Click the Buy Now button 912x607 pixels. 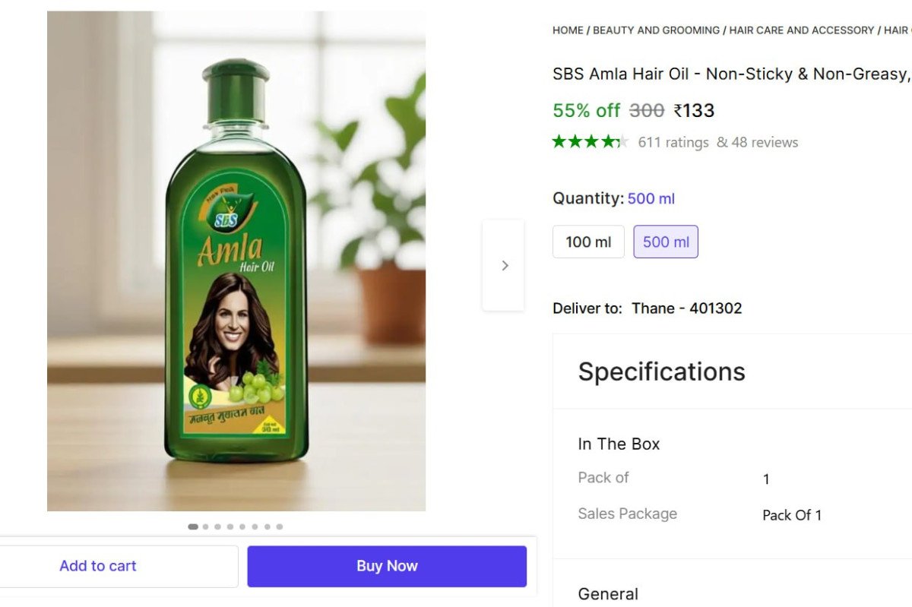pyautogui.click(x=386, y=565)
